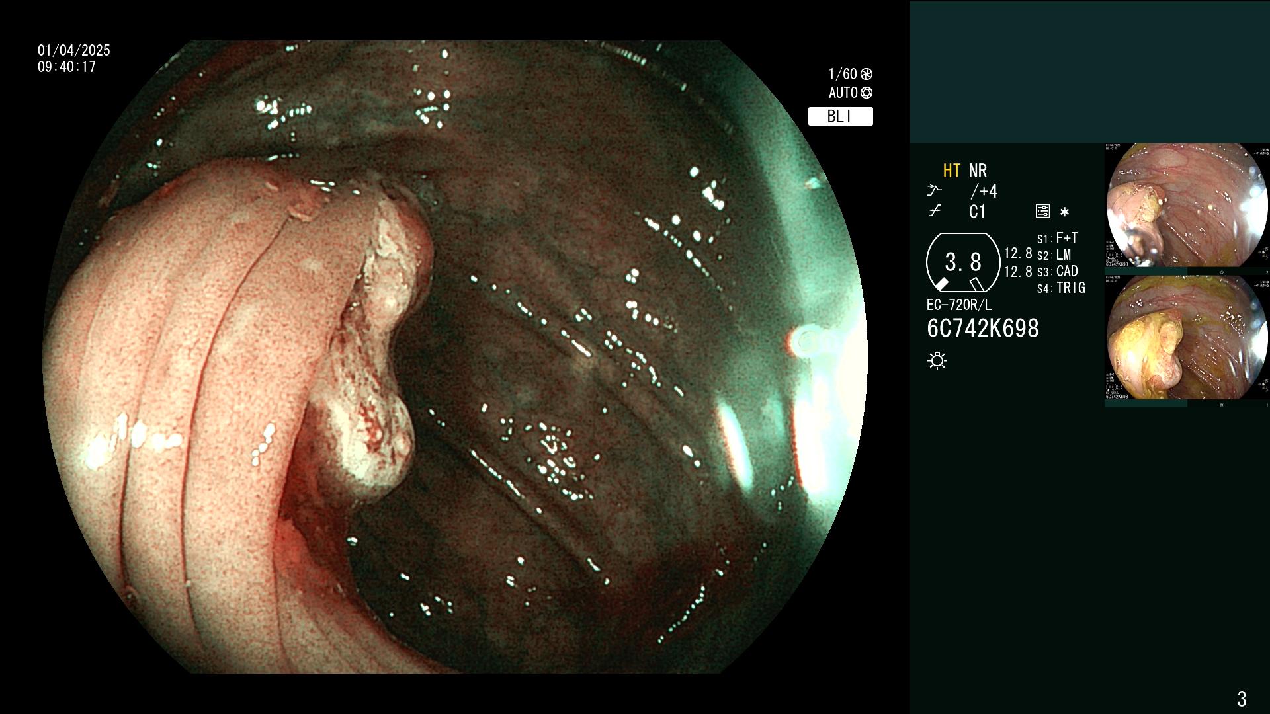
Task: Click the upper 12.8 value
Action: pyautogui.click(x=1018, y=253)
